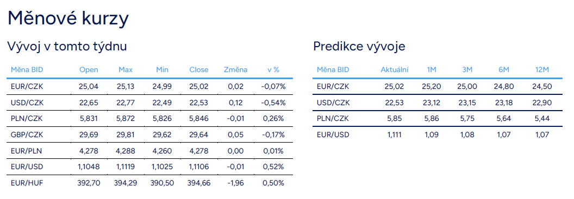The height and width of the screenshot is (199, 574).
Task: Select the Vývoj v tomto týdnu heading
Action: coord(67,47)
